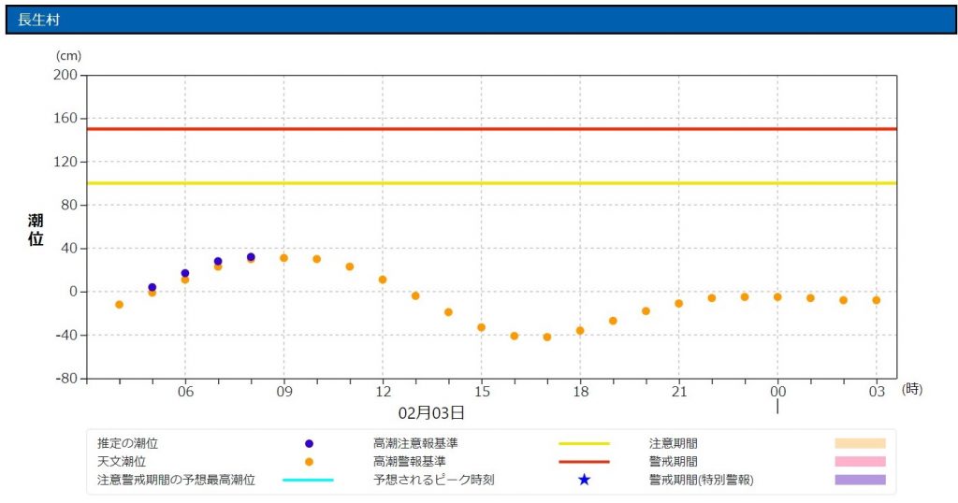Select the yellow line swatch for 高潮注意報基準

pos(584,444)
